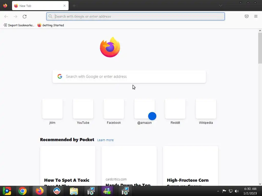Open the Getting Started bookmark
The width and height of the screenshot is (262, 196).
coord(51,25)
